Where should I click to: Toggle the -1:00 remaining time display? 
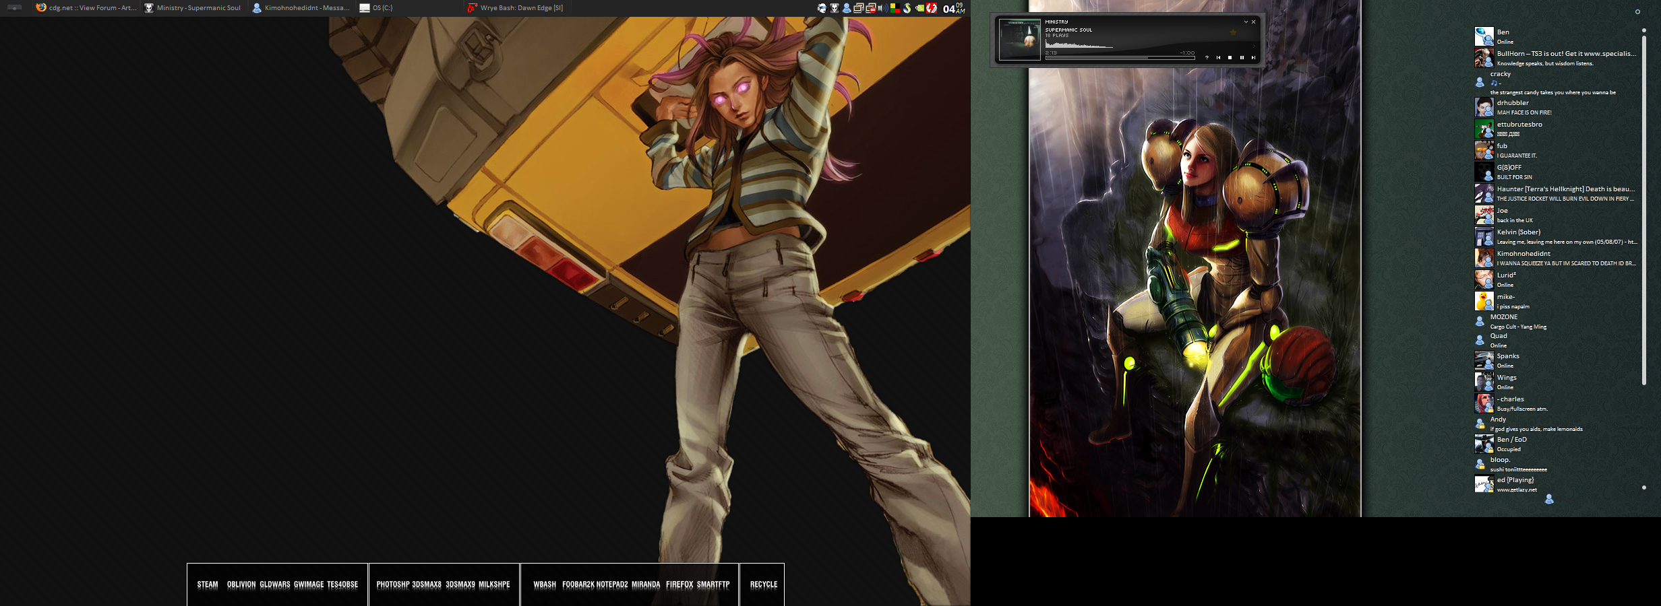(x=1187, y=53)
